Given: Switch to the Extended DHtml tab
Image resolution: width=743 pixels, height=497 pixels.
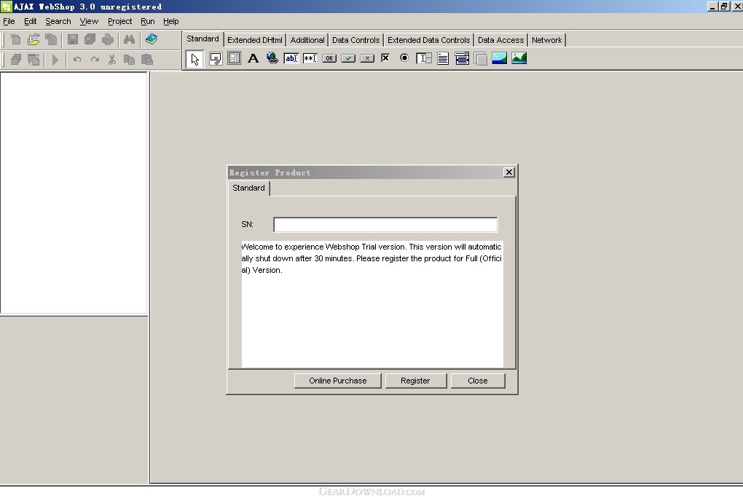Looking at the screenshot, I should [255, 40].
